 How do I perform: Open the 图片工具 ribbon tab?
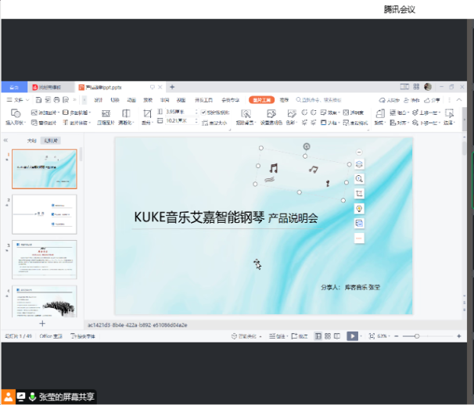pyautogui.click(x=261, y=100)
